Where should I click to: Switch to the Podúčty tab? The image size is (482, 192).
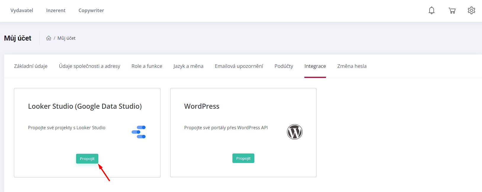click(284, 66)
